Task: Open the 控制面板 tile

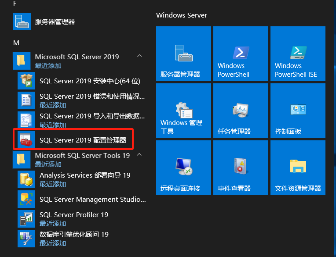Action: click(298, 111)
